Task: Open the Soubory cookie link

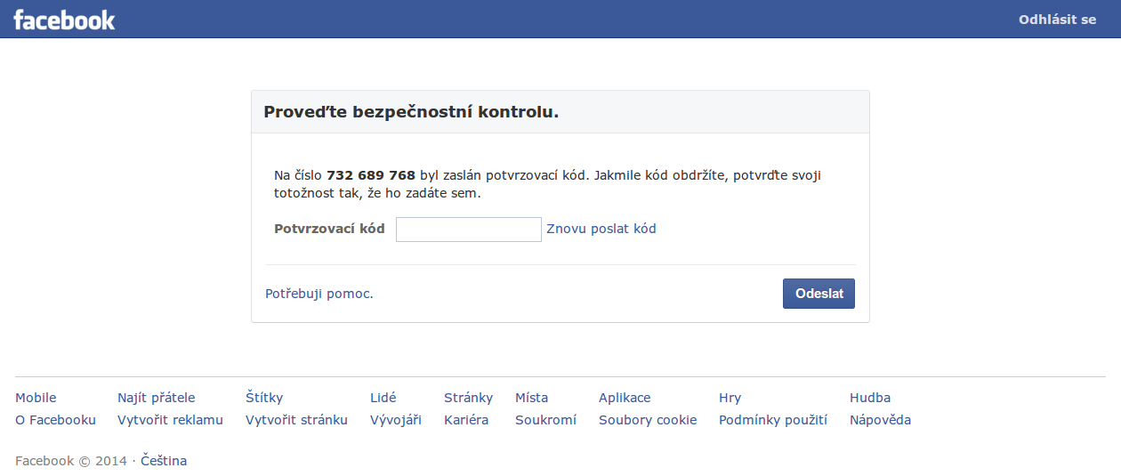Action: point(648,420)
